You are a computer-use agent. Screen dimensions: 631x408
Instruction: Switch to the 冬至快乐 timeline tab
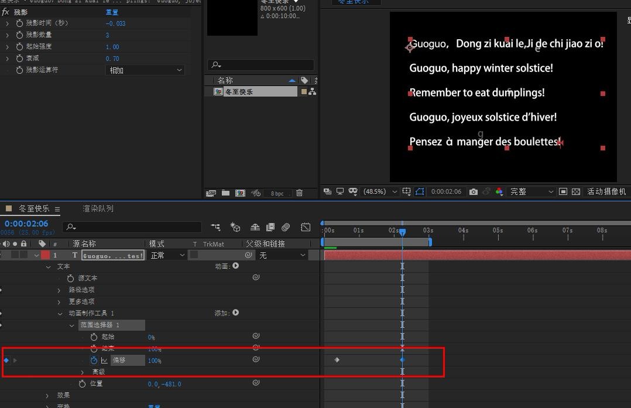click(34, 208)
